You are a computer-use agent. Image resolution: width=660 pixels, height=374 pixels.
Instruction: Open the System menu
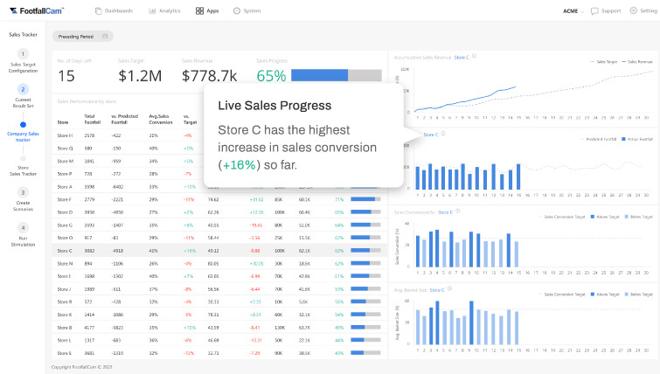coord(247,11)
